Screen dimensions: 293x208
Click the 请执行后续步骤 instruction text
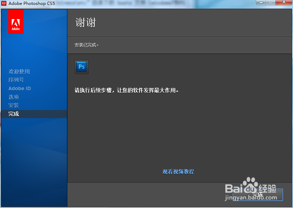[127, 91]
